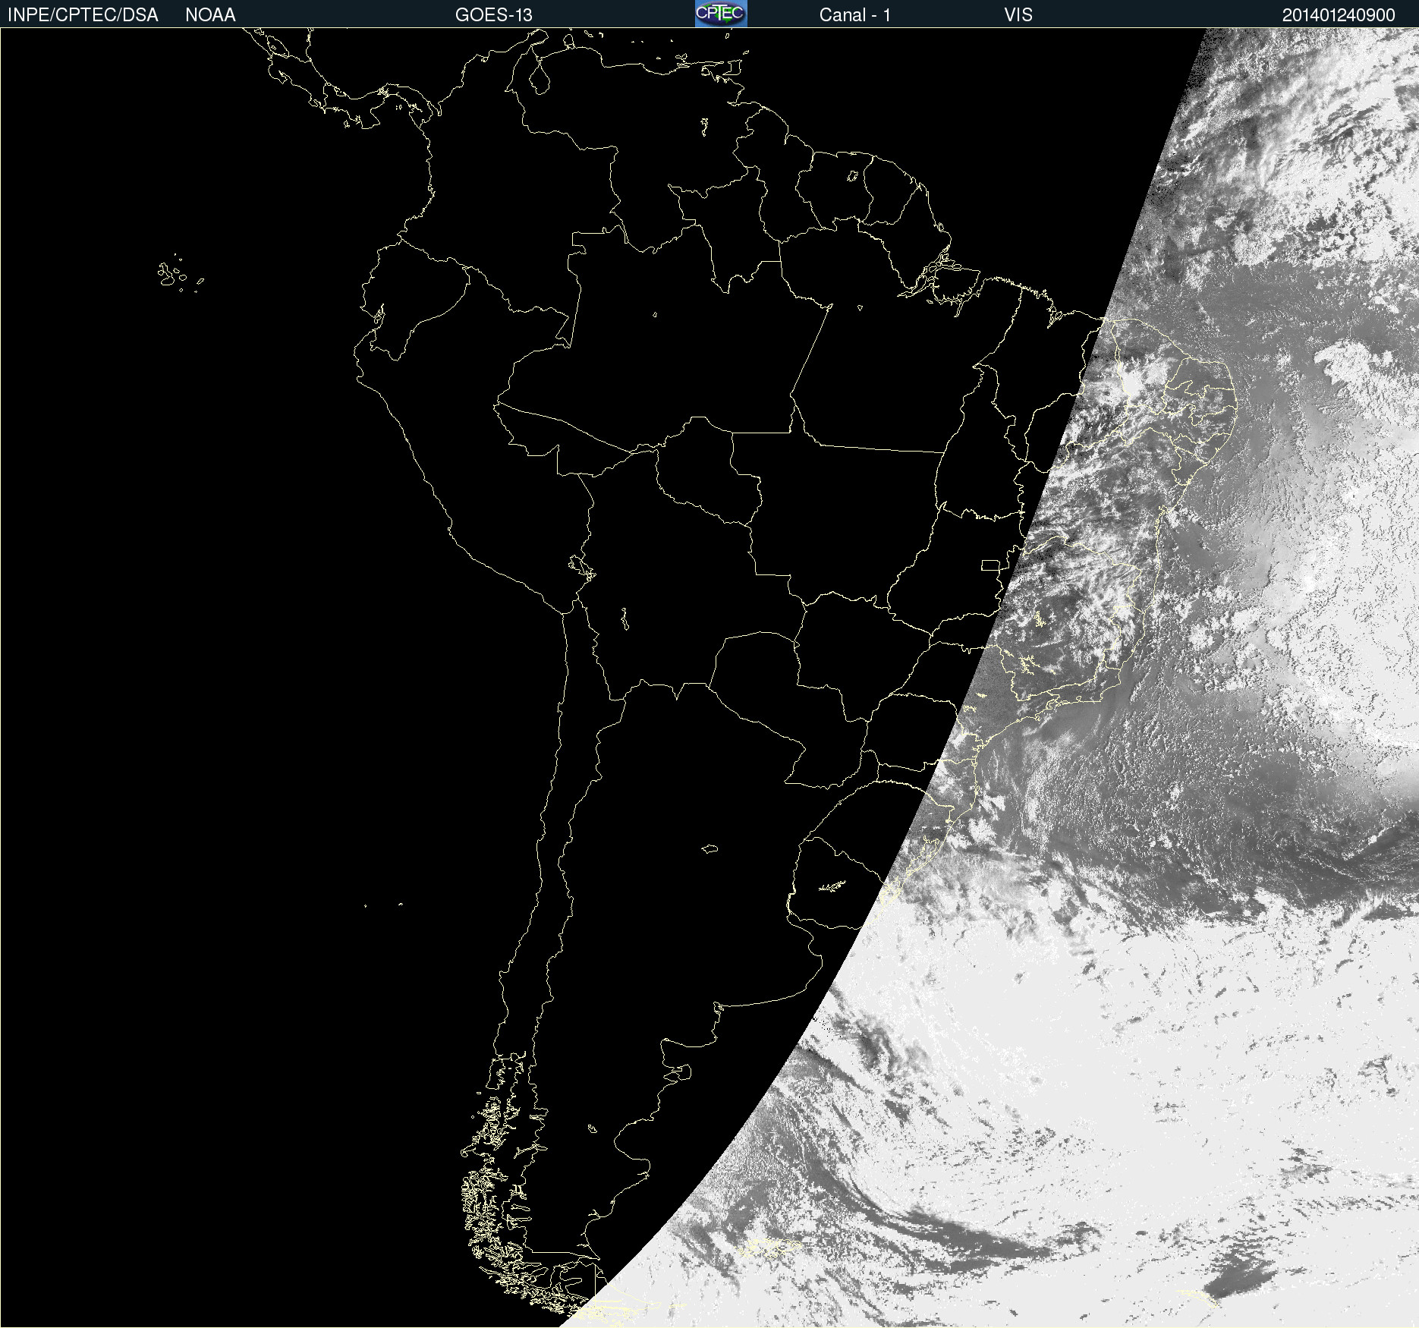Click the CPTEC logo in the header
The height and width of the screenshot is (1328, 1419).
point(721,14)
